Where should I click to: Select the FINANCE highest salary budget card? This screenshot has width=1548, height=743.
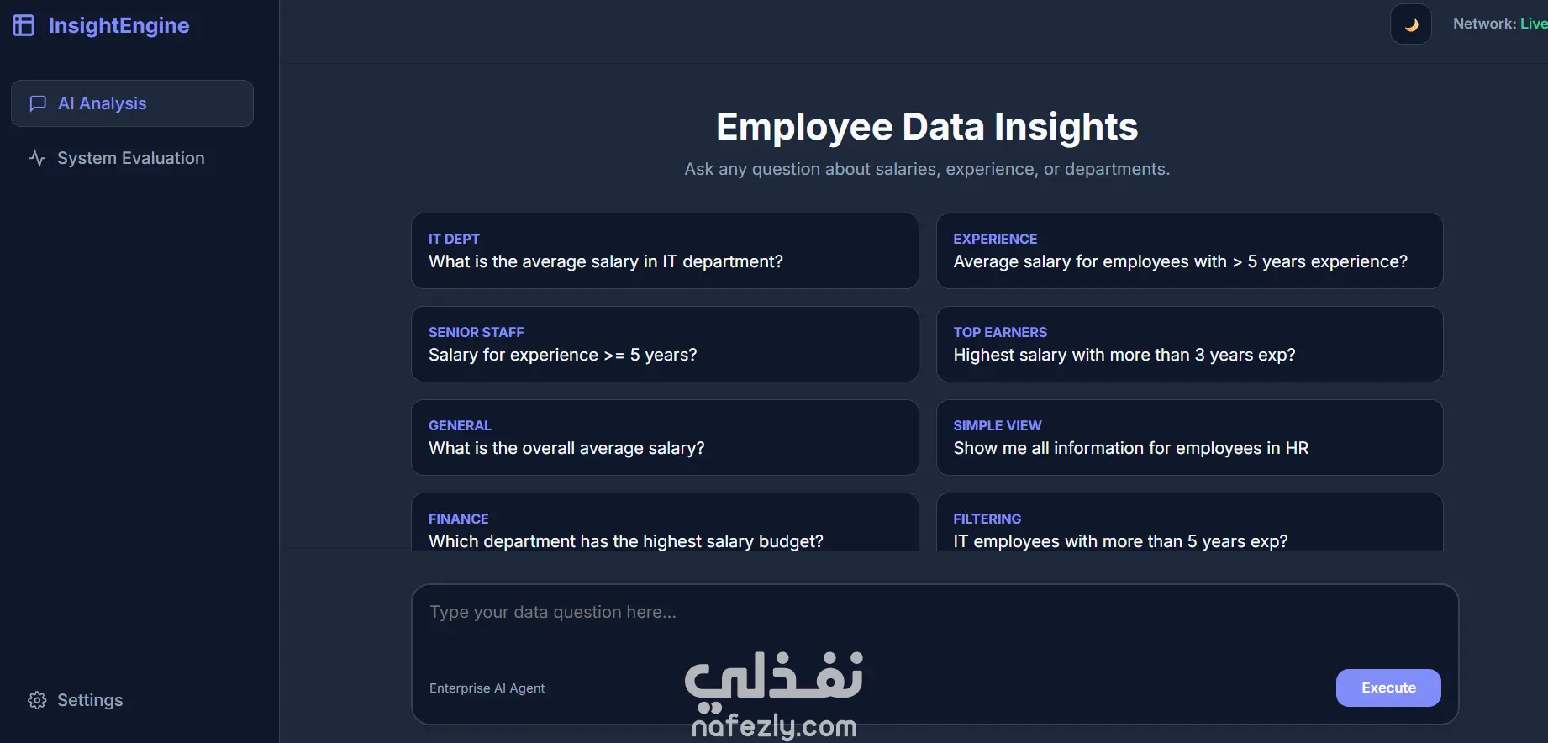click(x=664, y=528)
